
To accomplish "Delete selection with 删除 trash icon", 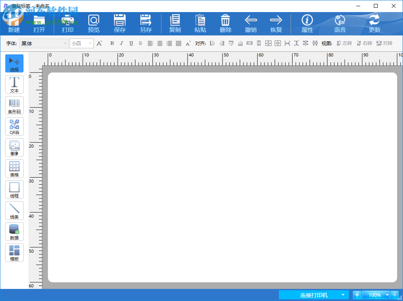I will pos(225,24).
